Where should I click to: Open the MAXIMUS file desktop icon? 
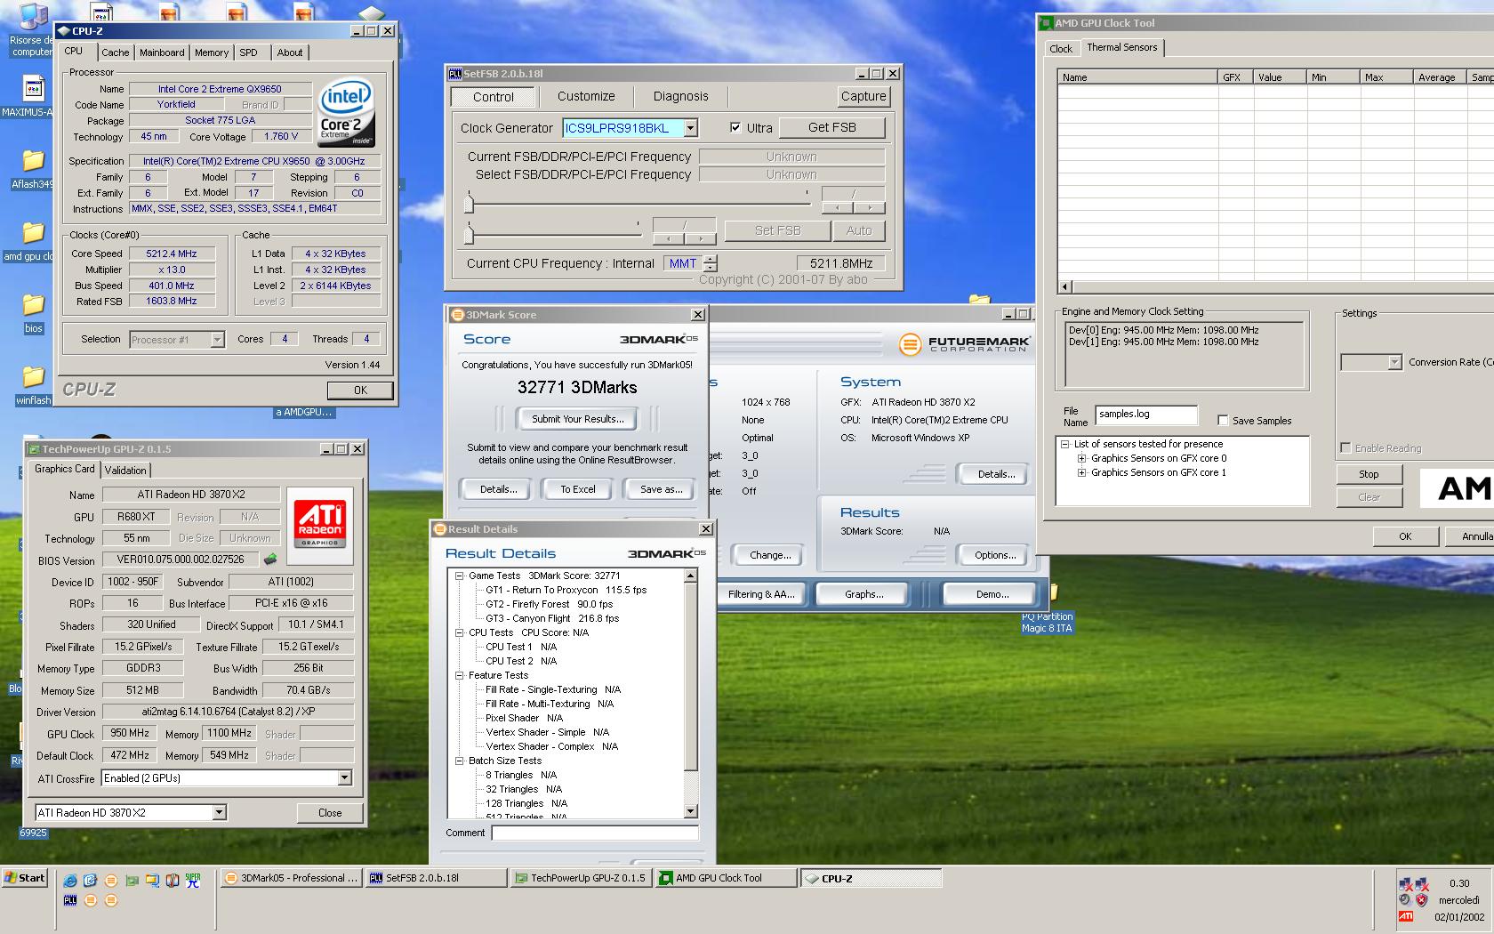(32, 96)
